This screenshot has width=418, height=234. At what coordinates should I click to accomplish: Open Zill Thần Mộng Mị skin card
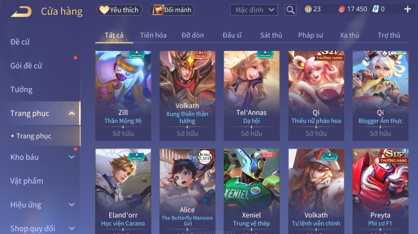123,96
